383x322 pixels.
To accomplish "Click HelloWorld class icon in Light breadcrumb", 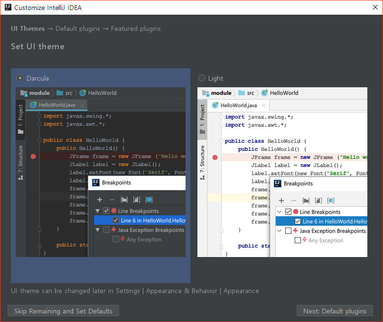I will click(264, 93).
